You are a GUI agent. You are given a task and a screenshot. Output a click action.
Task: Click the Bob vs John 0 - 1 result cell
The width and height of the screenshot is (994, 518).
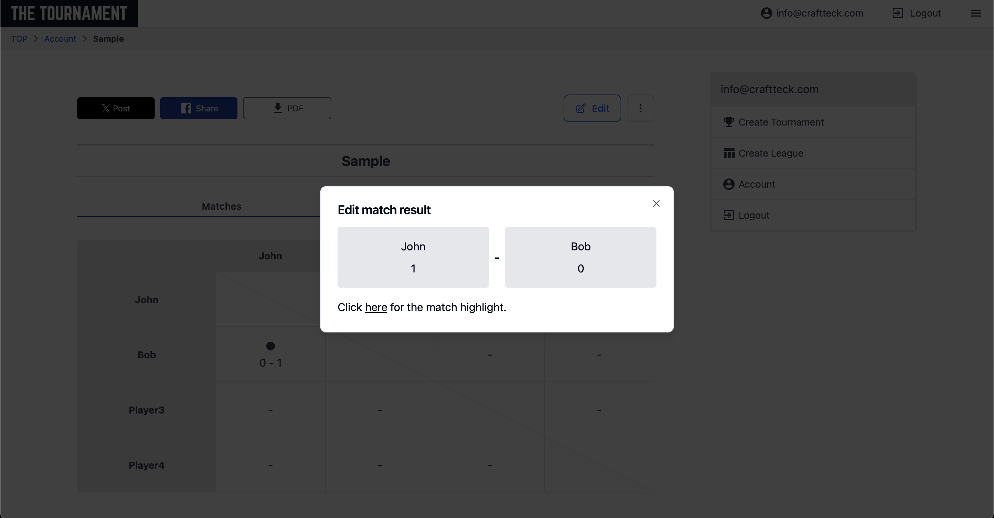pyautogui.click(x=271, y=355)
